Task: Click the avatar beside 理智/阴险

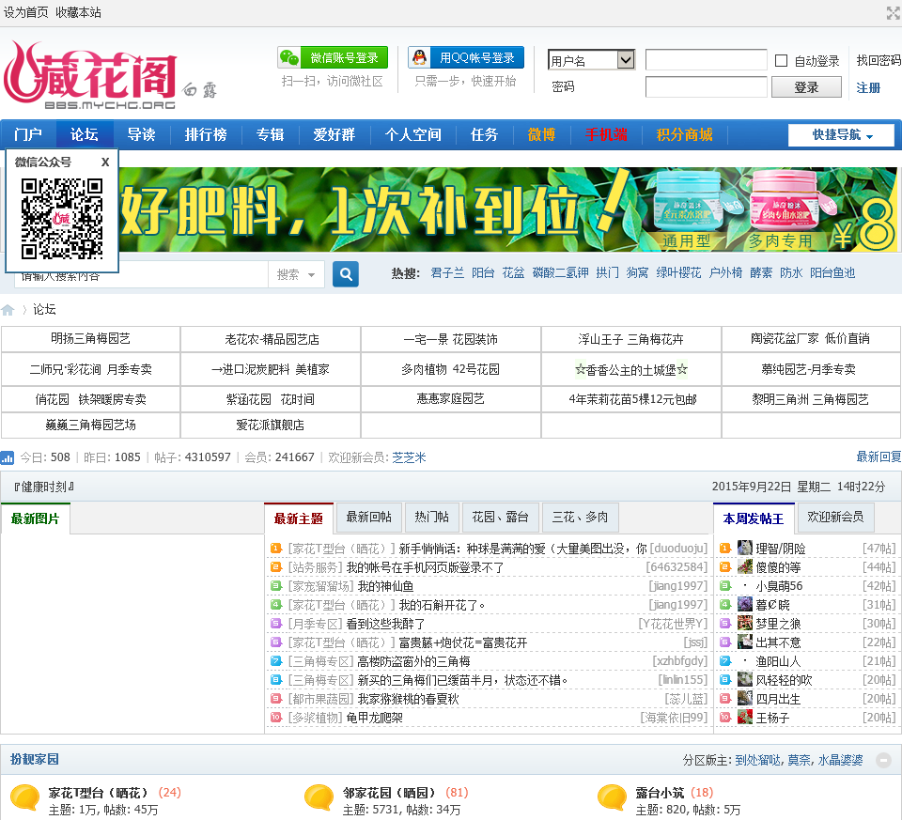Action: (745, 548)
